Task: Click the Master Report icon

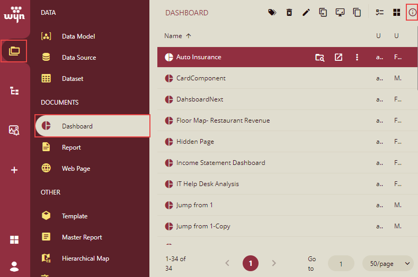Action: click(46, 236)
